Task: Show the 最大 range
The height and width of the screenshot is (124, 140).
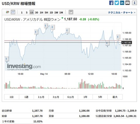Action: 115,97
